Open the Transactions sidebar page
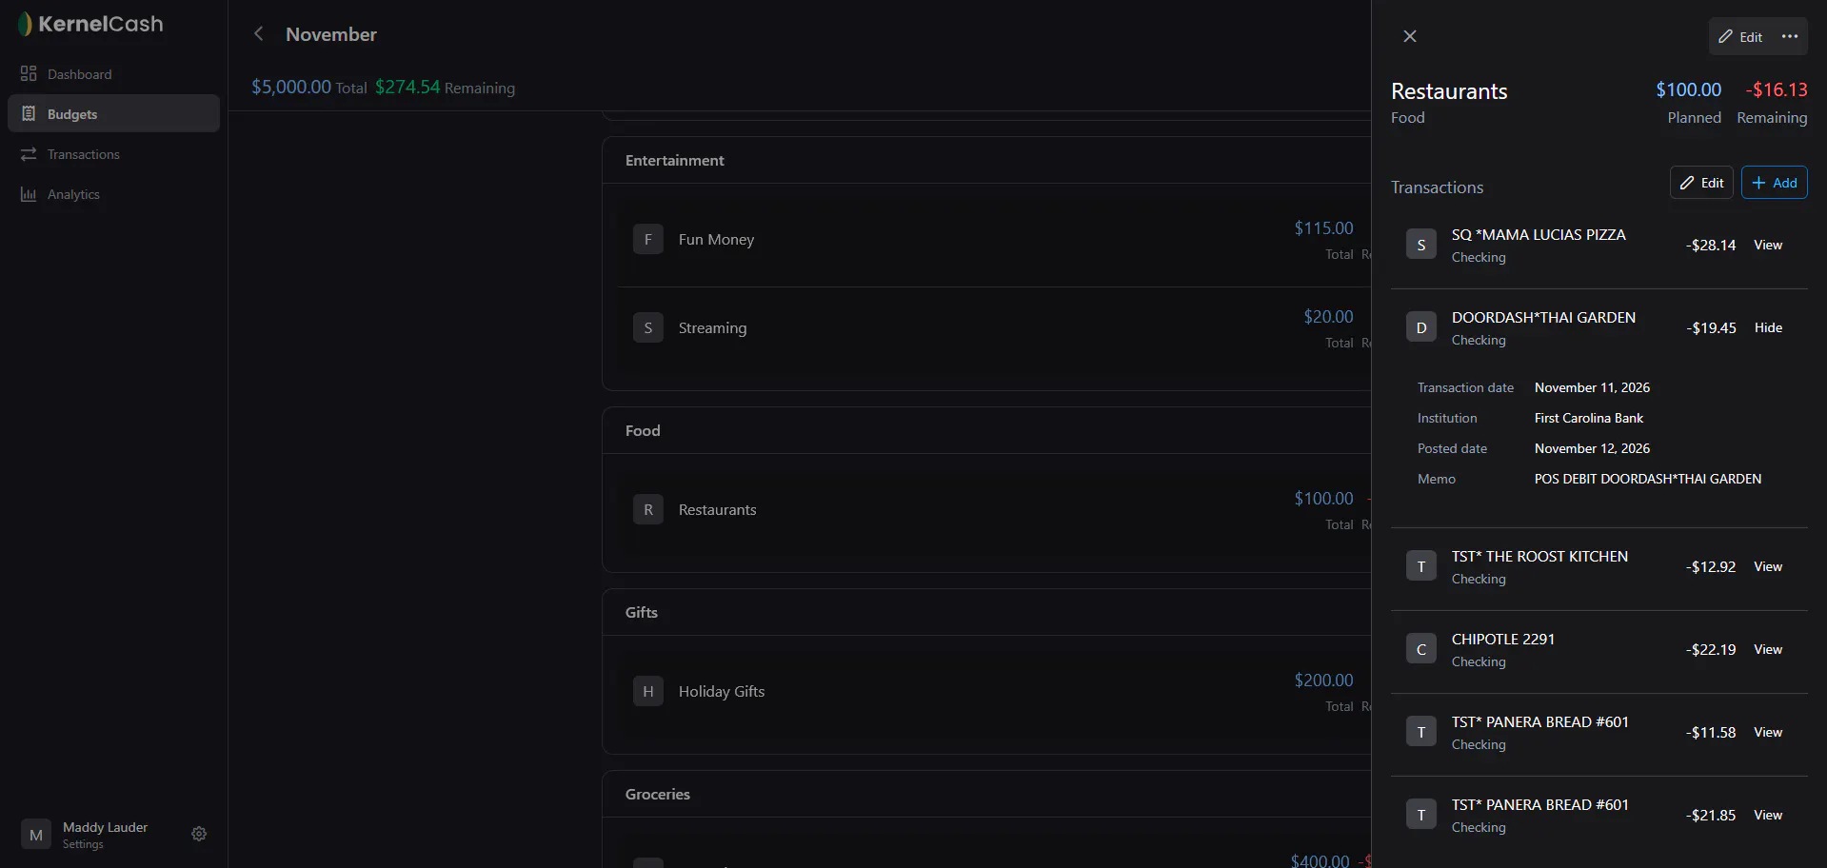 tap(113, 154)
